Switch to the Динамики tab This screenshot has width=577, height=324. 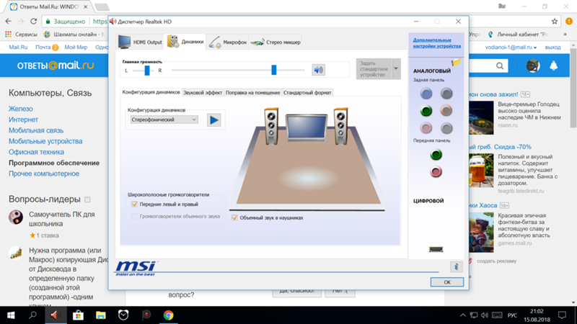click(185, 42)
